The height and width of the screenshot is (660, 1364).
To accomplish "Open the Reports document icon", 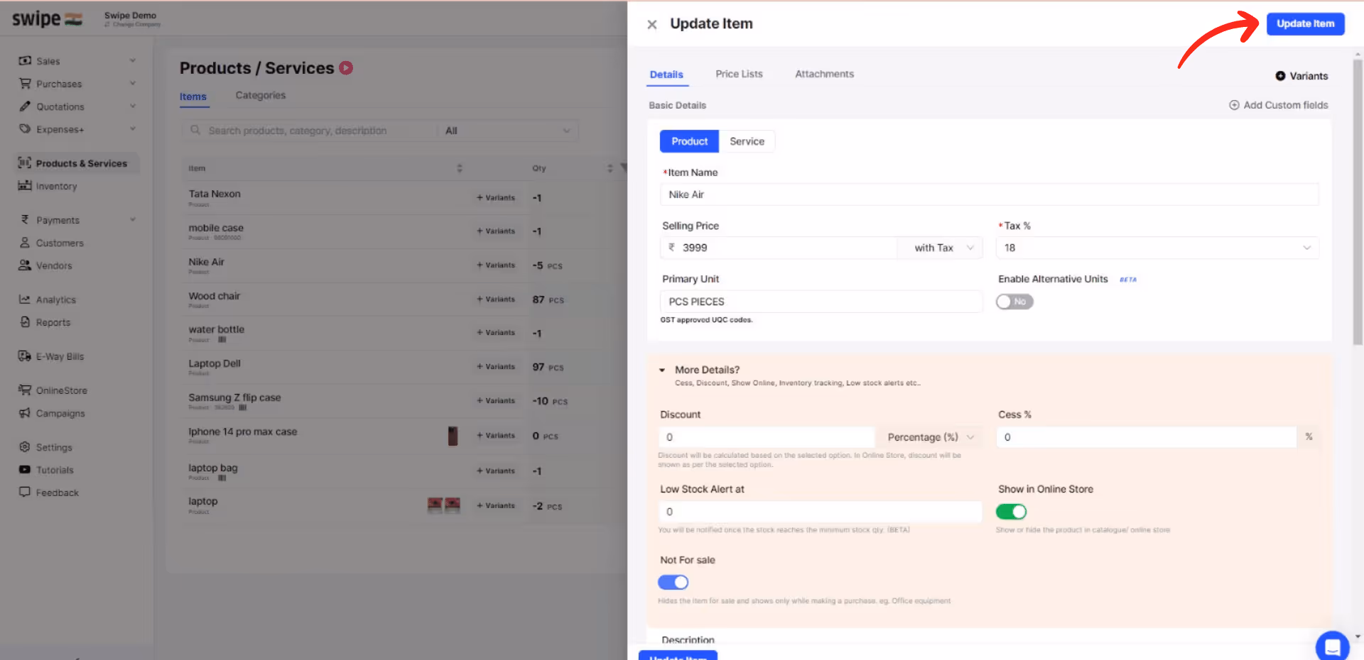I will [25, 322].
